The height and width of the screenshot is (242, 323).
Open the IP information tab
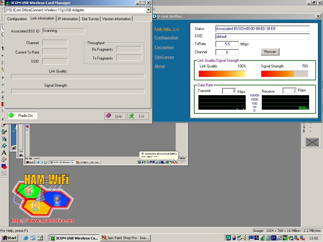tap(68, 19)
